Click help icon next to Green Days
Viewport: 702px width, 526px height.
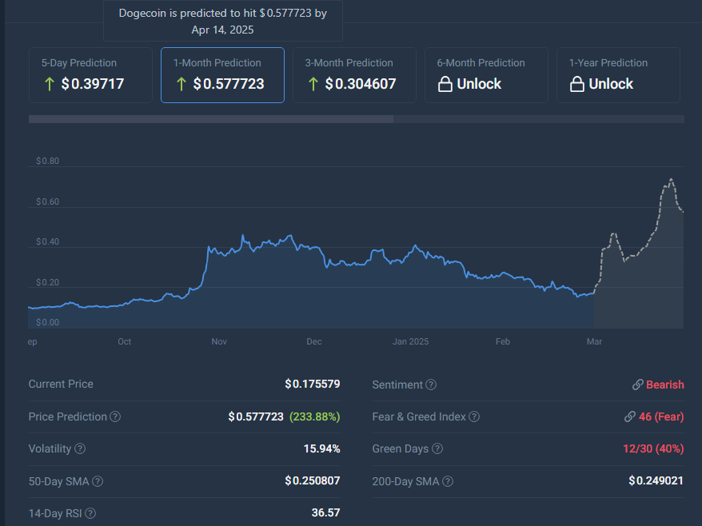tap(437, 448)
